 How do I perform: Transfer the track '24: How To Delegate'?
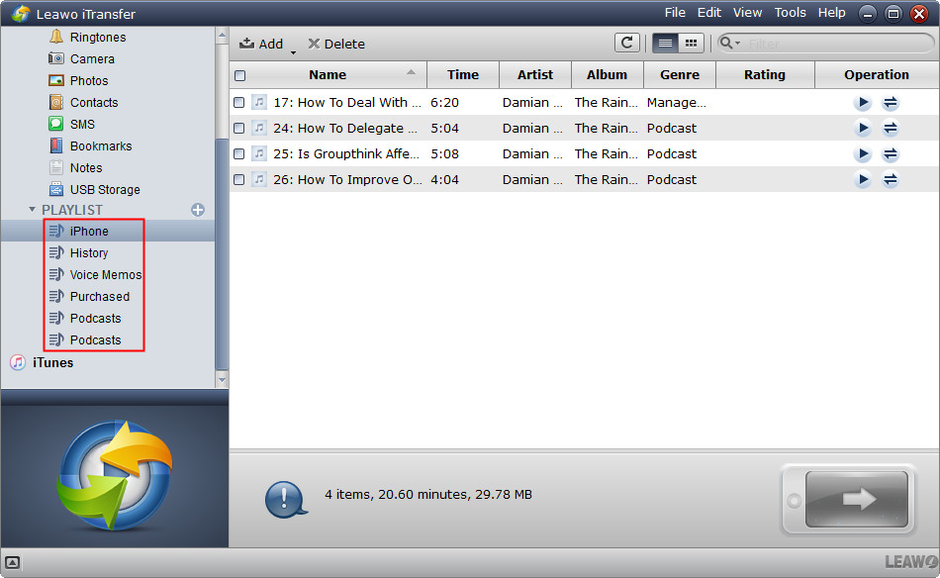tap(891, 128)
